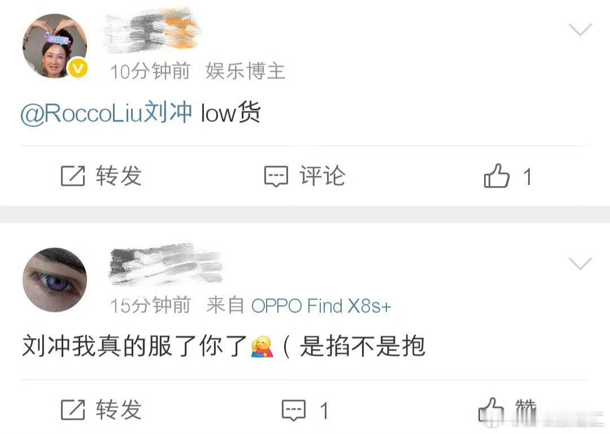Tap 转发 label on the first post
The width and height of the screenshot is (610, 434).
point(119,176)
